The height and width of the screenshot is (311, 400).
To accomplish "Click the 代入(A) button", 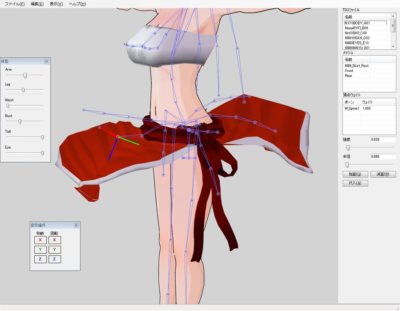I will pyautogui.click(x=355, y=183).
